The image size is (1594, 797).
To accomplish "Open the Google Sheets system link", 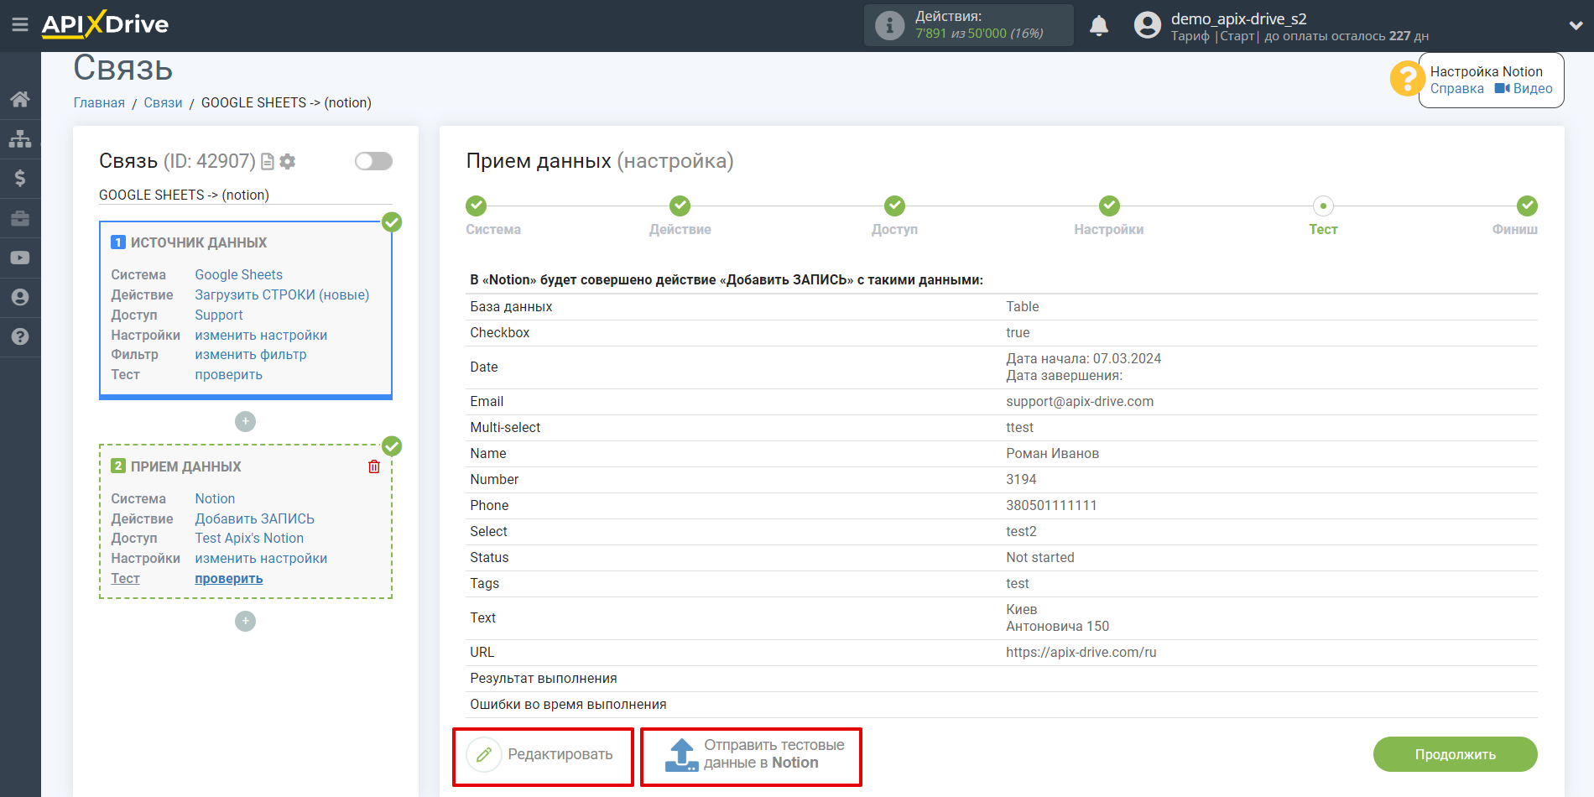I will tap(238, 275).
